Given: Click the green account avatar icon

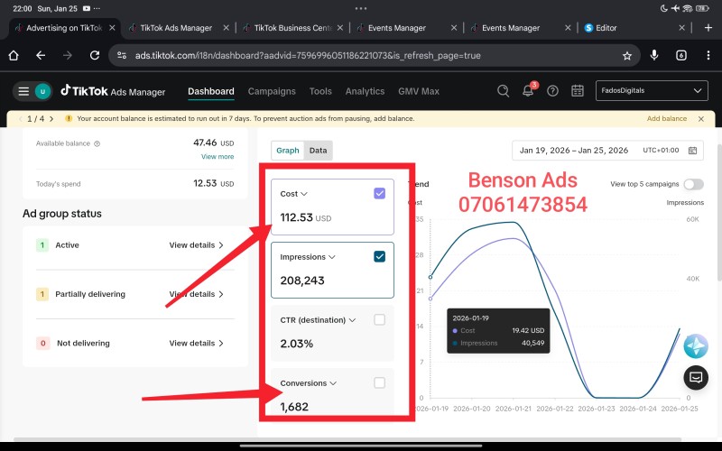Looking at the screenshot, I should coord(42,91).
